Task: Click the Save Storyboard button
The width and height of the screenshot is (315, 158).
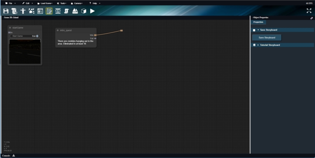Action: tap(267, 38)
